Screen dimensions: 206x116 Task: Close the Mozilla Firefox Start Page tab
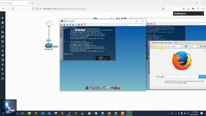173,43
